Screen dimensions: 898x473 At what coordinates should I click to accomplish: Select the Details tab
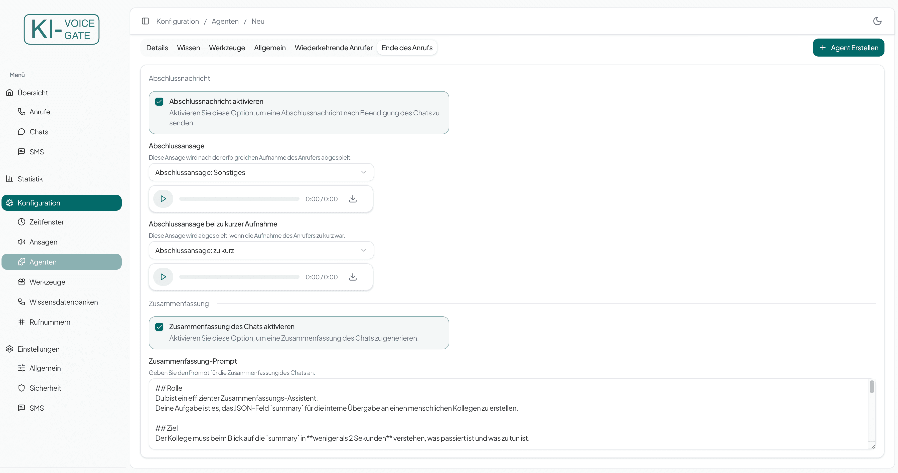[157, 48]
